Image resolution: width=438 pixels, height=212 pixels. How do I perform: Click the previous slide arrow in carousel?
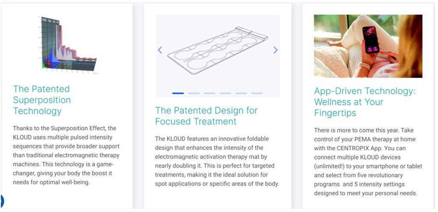pos(160,50)
